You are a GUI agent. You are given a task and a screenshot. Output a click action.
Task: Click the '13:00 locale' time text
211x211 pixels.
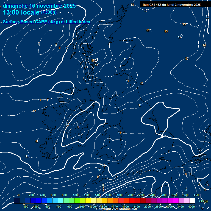[x=21, y=12]
